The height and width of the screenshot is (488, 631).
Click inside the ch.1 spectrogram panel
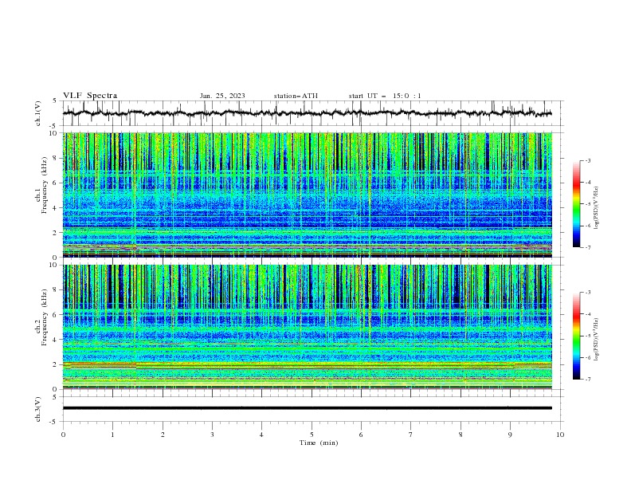(307, 195)
